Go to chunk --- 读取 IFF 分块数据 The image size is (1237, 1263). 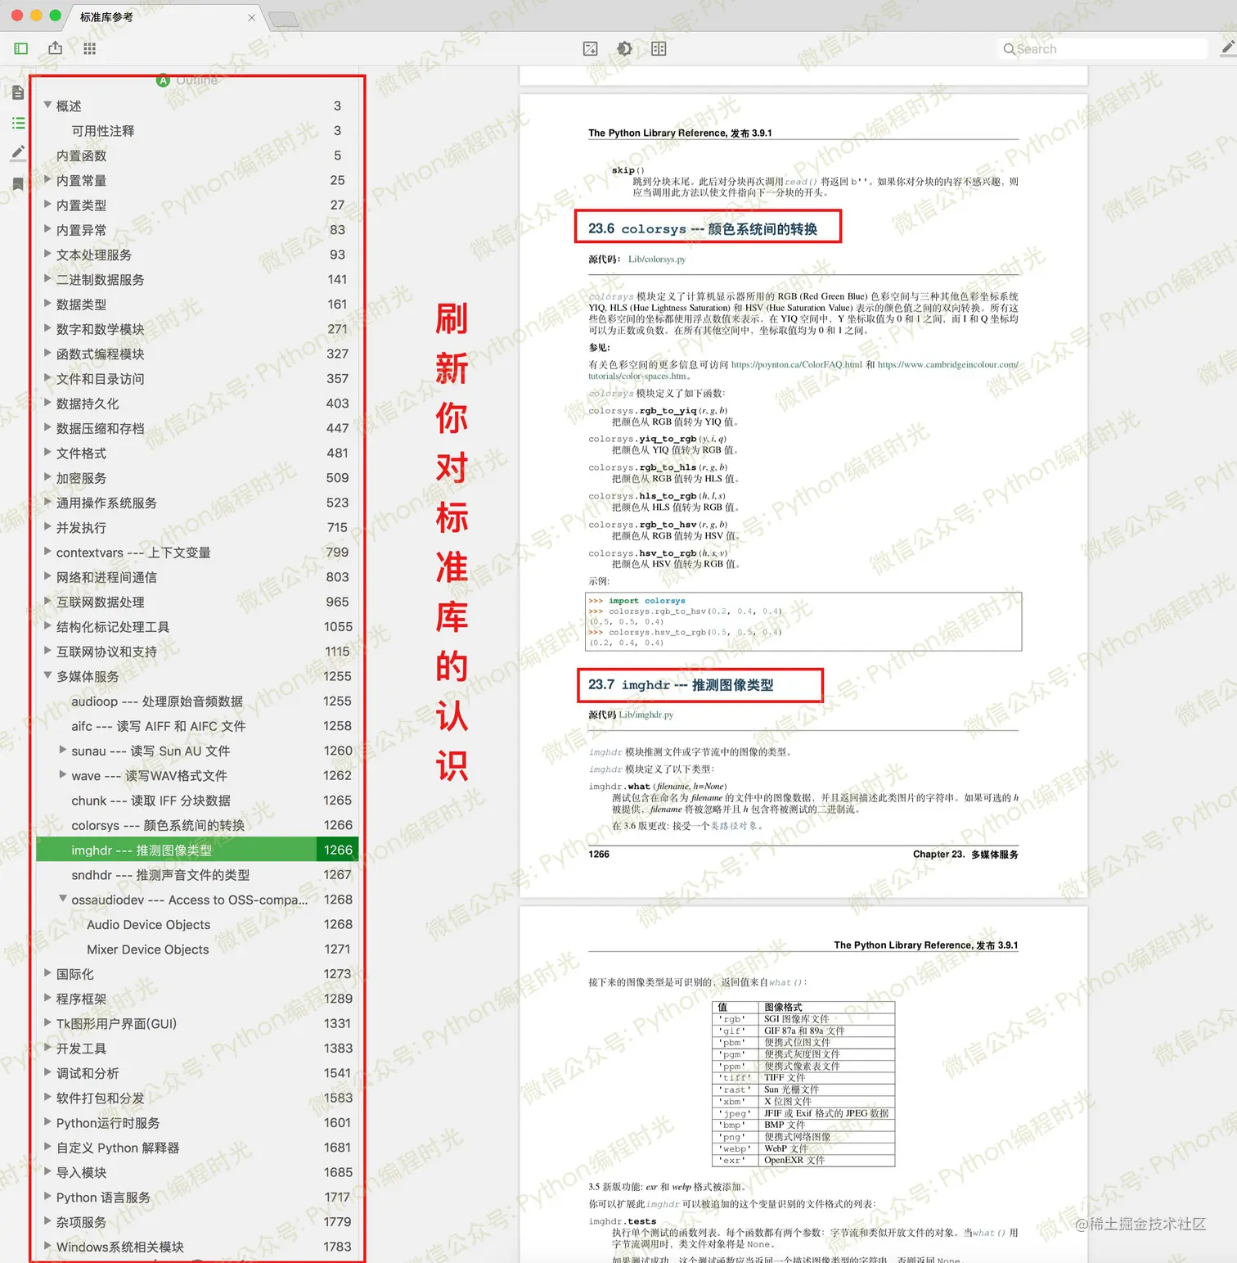[x=151, y=801]
